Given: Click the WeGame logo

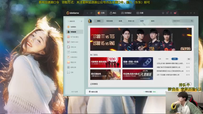Looking at the screenshot, I should click(x=73, y=13).
